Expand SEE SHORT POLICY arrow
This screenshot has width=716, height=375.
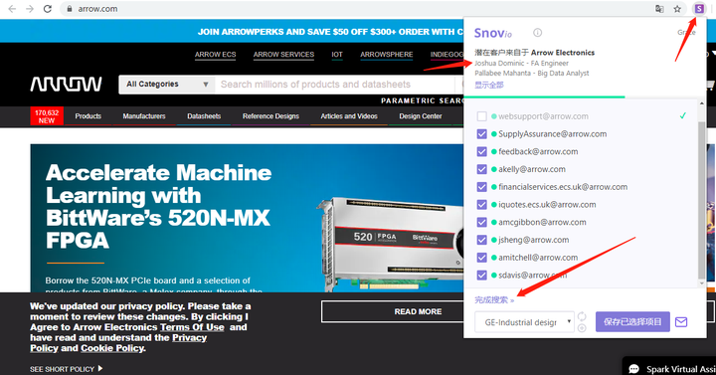(100, 368)
